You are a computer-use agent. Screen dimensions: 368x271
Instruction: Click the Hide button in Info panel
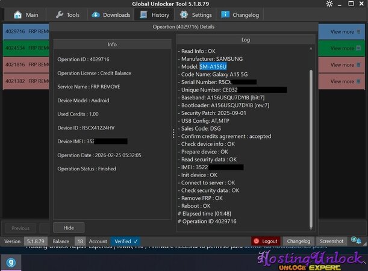pos(69,228)
